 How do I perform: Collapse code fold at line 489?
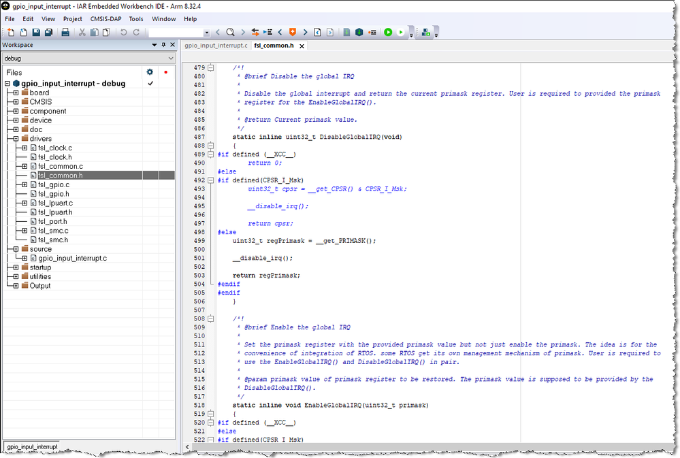(211, 154)
